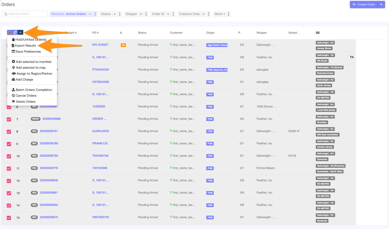The width and height of the screenshot is (389, 229).
Task: Uncheck the checkbox for row 15
Action: [9, 217]
